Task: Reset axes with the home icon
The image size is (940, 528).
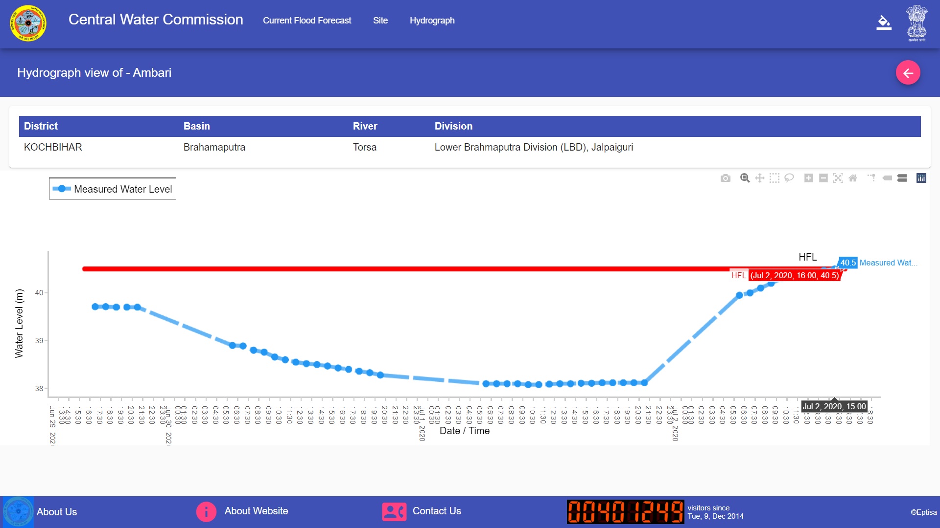Action: (x=852, y=178)
